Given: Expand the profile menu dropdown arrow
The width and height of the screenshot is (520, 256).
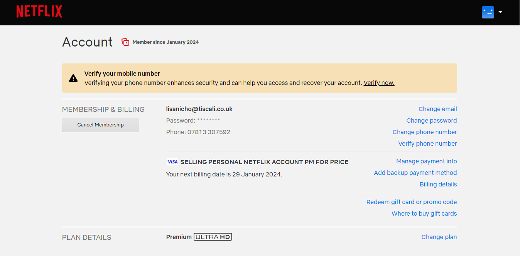Looking at the screenshot, I should click(500, 12).
